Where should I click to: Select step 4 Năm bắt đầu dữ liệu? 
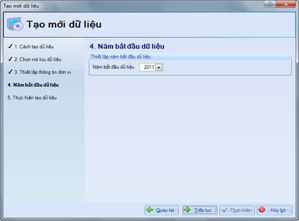pyautogui.click(x=33, y=85)
